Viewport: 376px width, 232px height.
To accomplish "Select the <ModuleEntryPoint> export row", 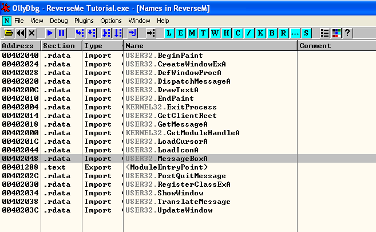I will coord(188,167).
